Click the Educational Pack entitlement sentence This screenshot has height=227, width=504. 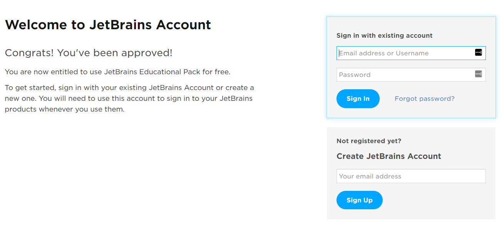coord(117,72)
